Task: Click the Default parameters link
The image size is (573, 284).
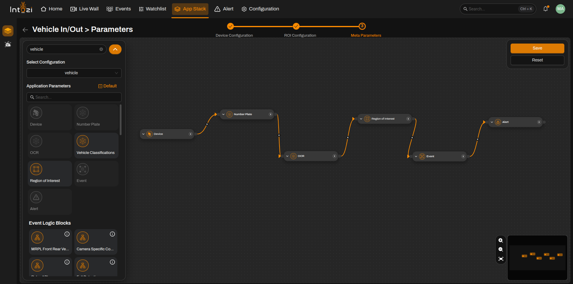Action: coord(107,86)
